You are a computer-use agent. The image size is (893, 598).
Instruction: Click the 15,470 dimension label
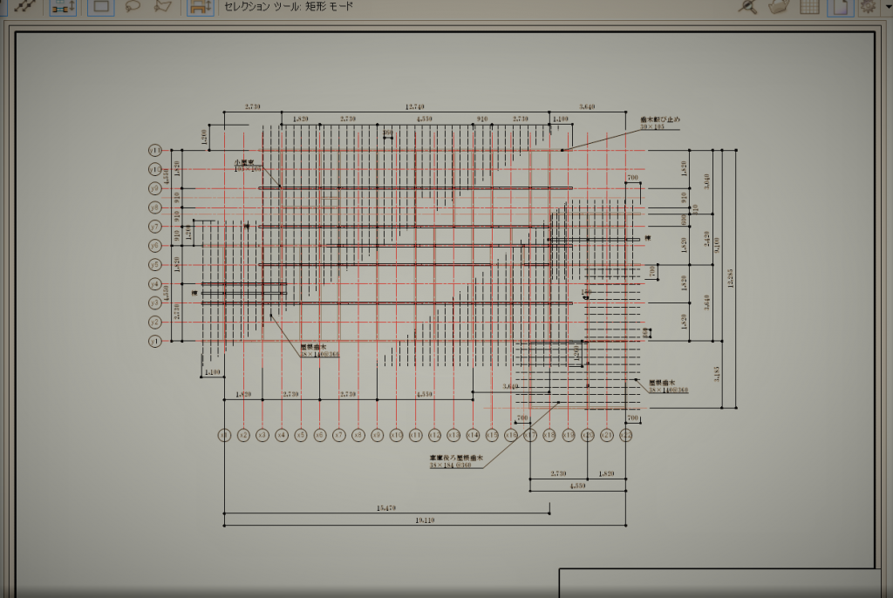click(386, 507)
